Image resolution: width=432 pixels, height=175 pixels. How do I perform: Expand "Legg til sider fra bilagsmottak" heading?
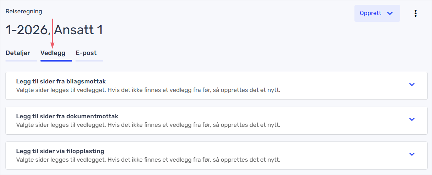pyautogui.click(x=61, y=81)
